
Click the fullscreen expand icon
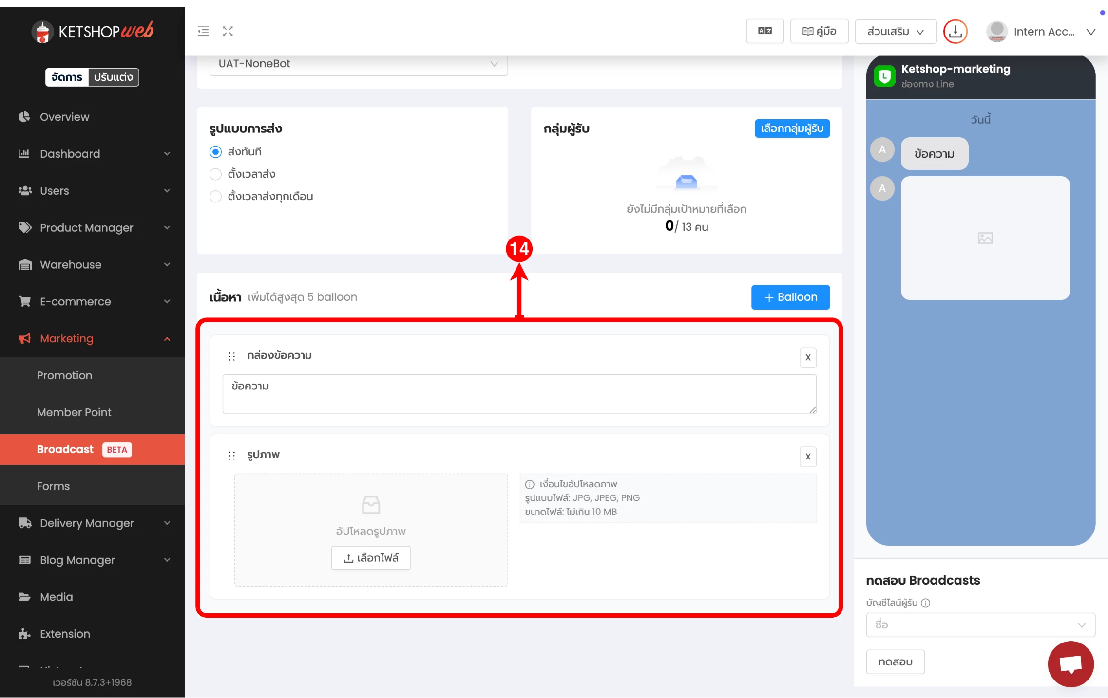tap(228, 31)
